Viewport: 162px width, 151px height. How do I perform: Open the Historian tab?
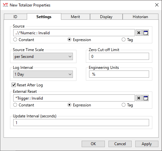tap(140, 17)
